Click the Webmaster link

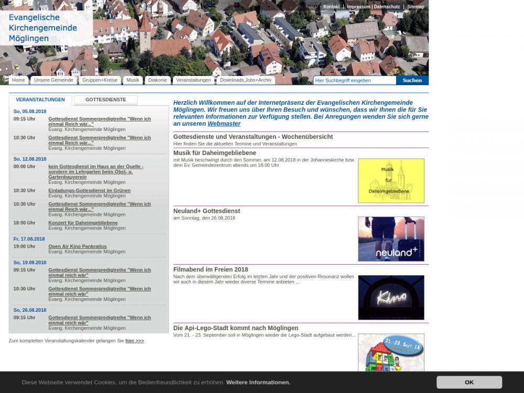224,124
